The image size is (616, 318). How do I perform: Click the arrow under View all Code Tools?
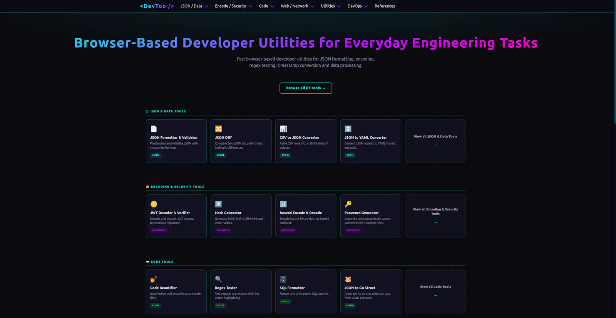pos(435,296)
